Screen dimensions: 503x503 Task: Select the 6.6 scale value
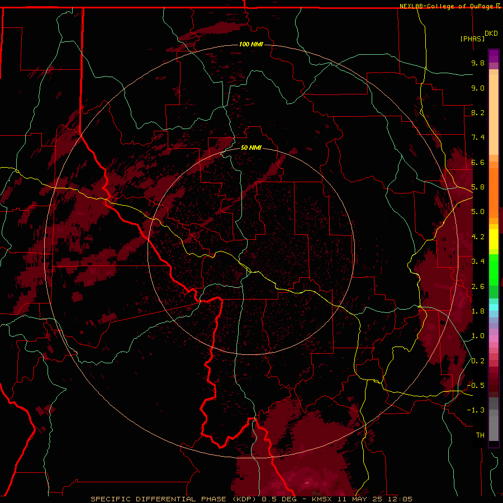pyautogui.click(x=478, y=162)
